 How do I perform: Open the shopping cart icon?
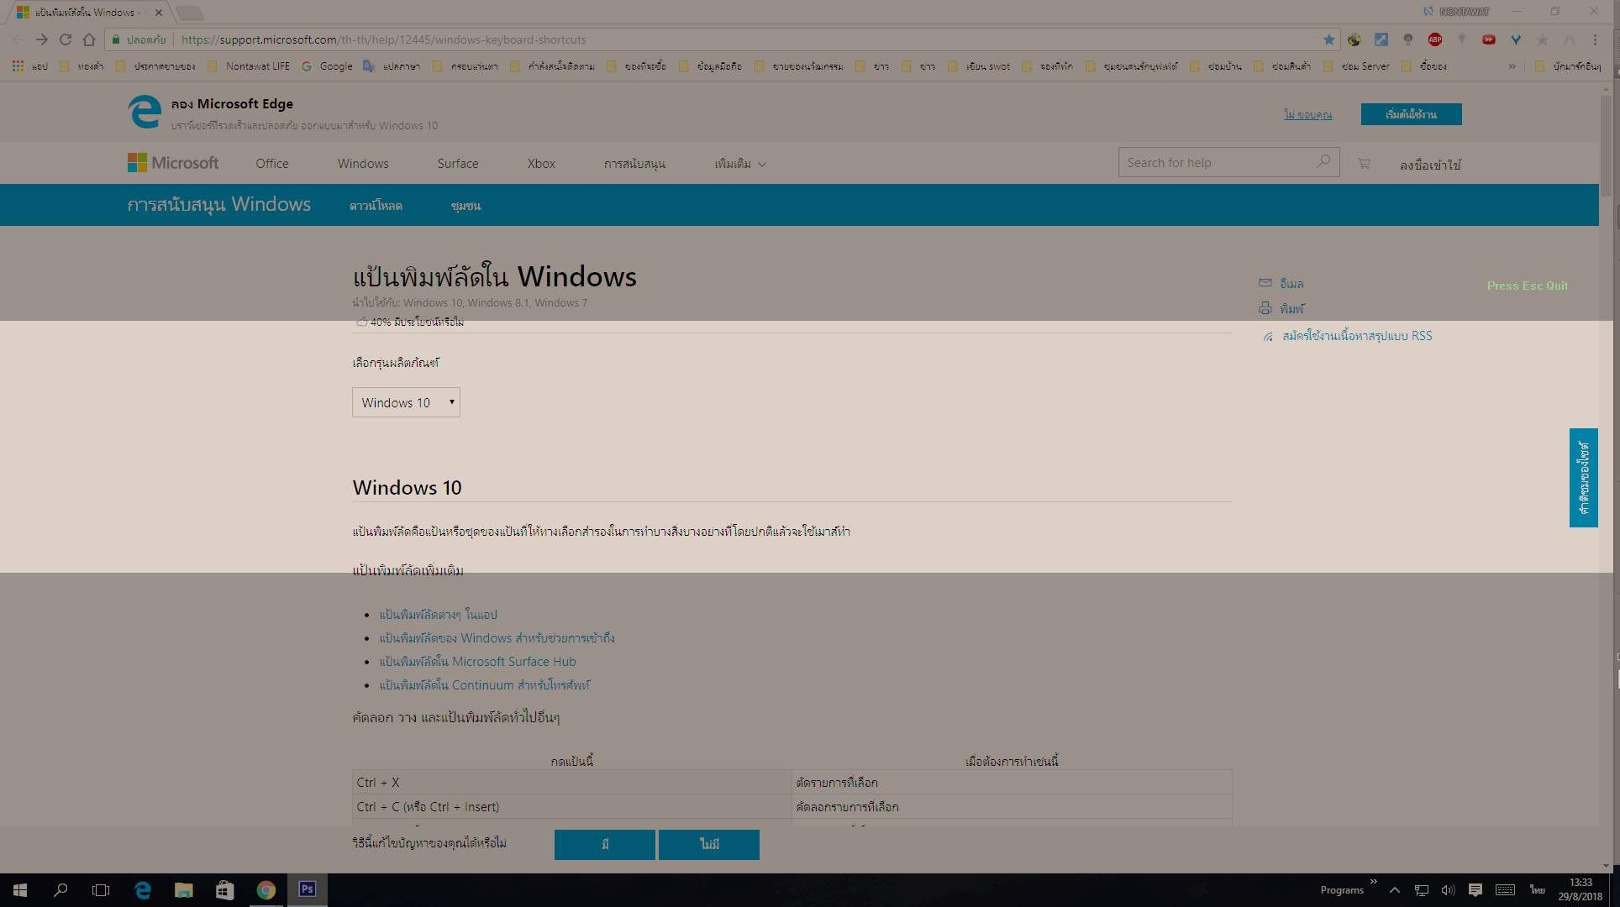tap(1364, 164)
